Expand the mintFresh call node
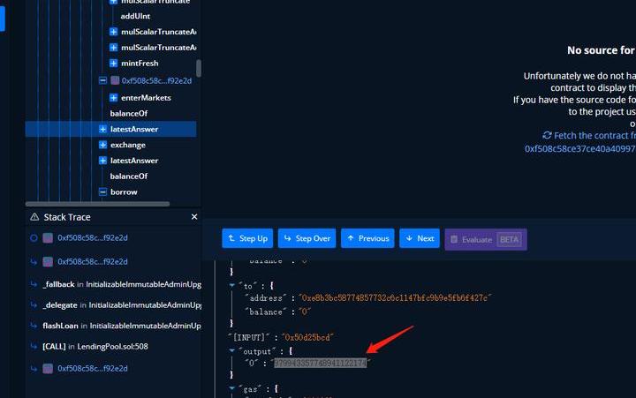Screen dimensions: 636x398 tap(114, 64)
